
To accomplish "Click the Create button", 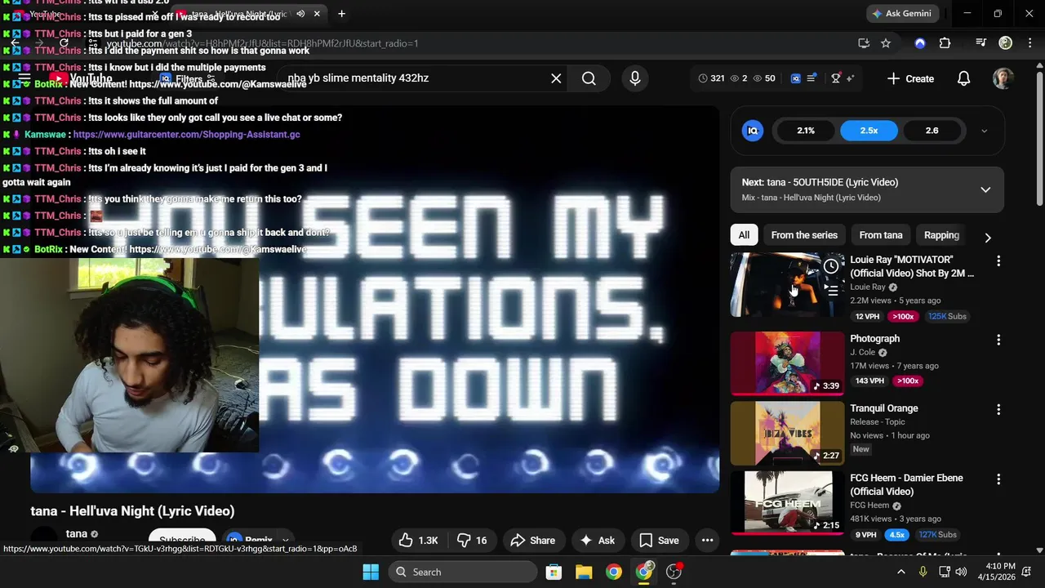I will (910, 78).
